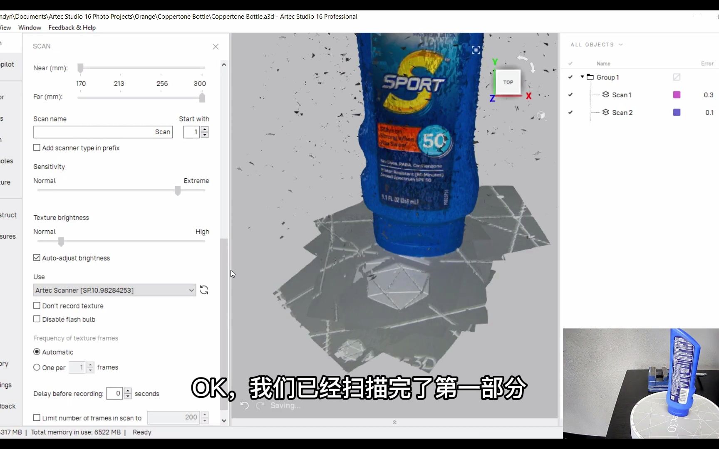Click the SCAN panel scroll down arrow
Image resolution: width=719 pixels, height=449 pixels.
[224, 421]
